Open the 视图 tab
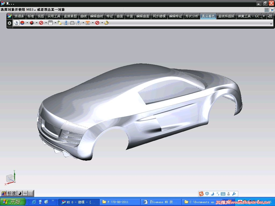 (x=41, y=16)
